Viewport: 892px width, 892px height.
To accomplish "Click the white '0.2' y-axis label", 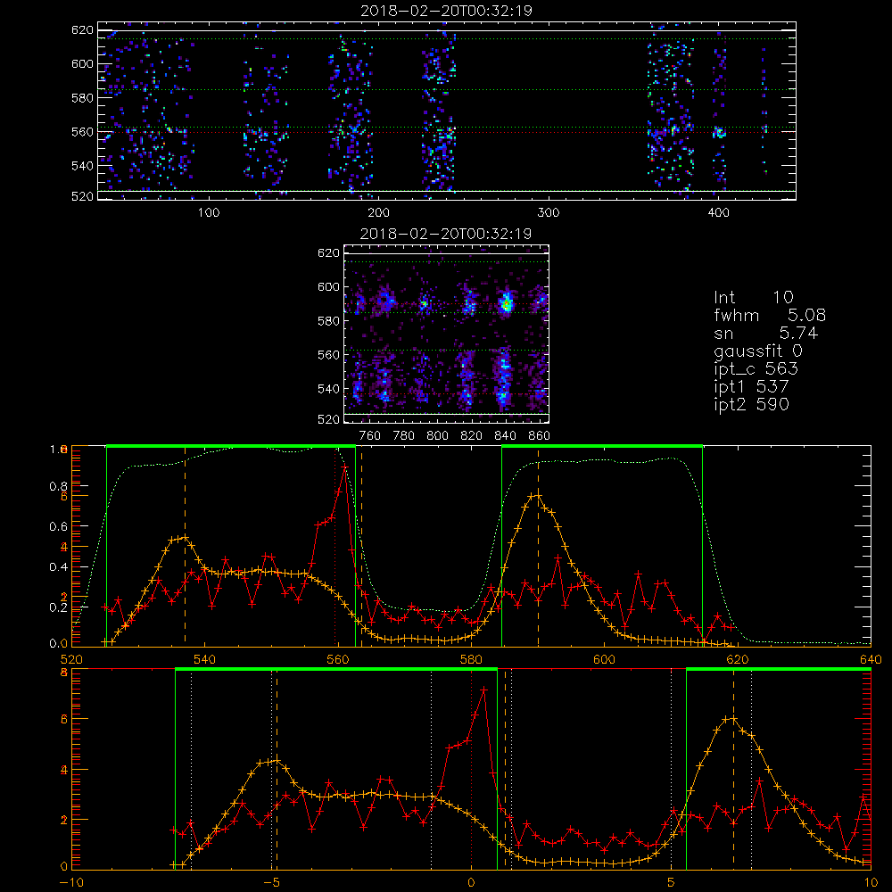I will 59,607.
